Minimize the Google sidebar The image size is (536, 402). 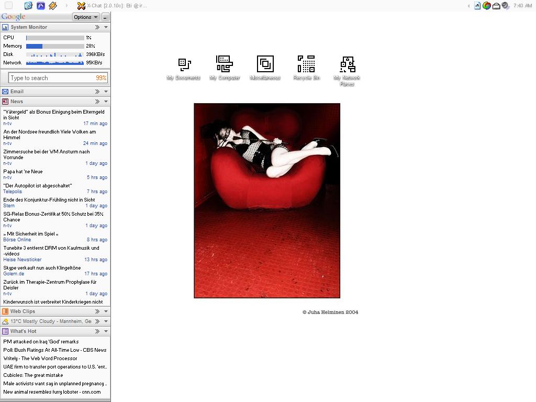pos(105,17)
